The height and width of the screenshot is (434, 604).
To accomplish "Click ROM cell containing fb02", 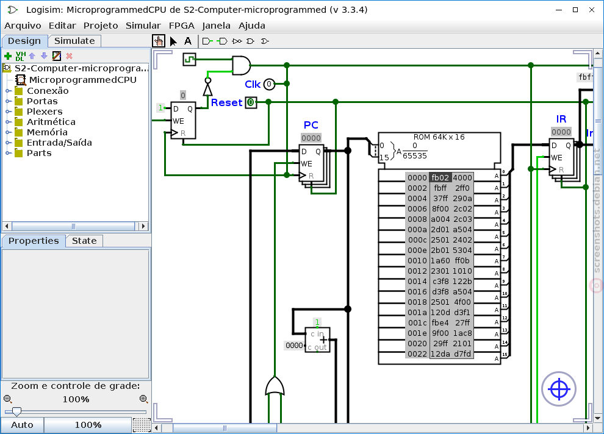I will (440, 178).
